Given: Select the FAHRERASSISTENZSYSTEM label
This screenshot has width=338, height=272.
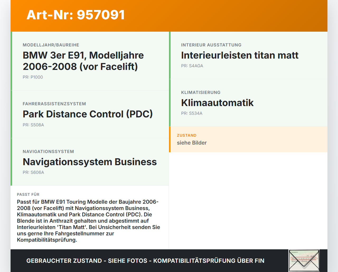Looking at the screenshot, I should tap(54, 104).
